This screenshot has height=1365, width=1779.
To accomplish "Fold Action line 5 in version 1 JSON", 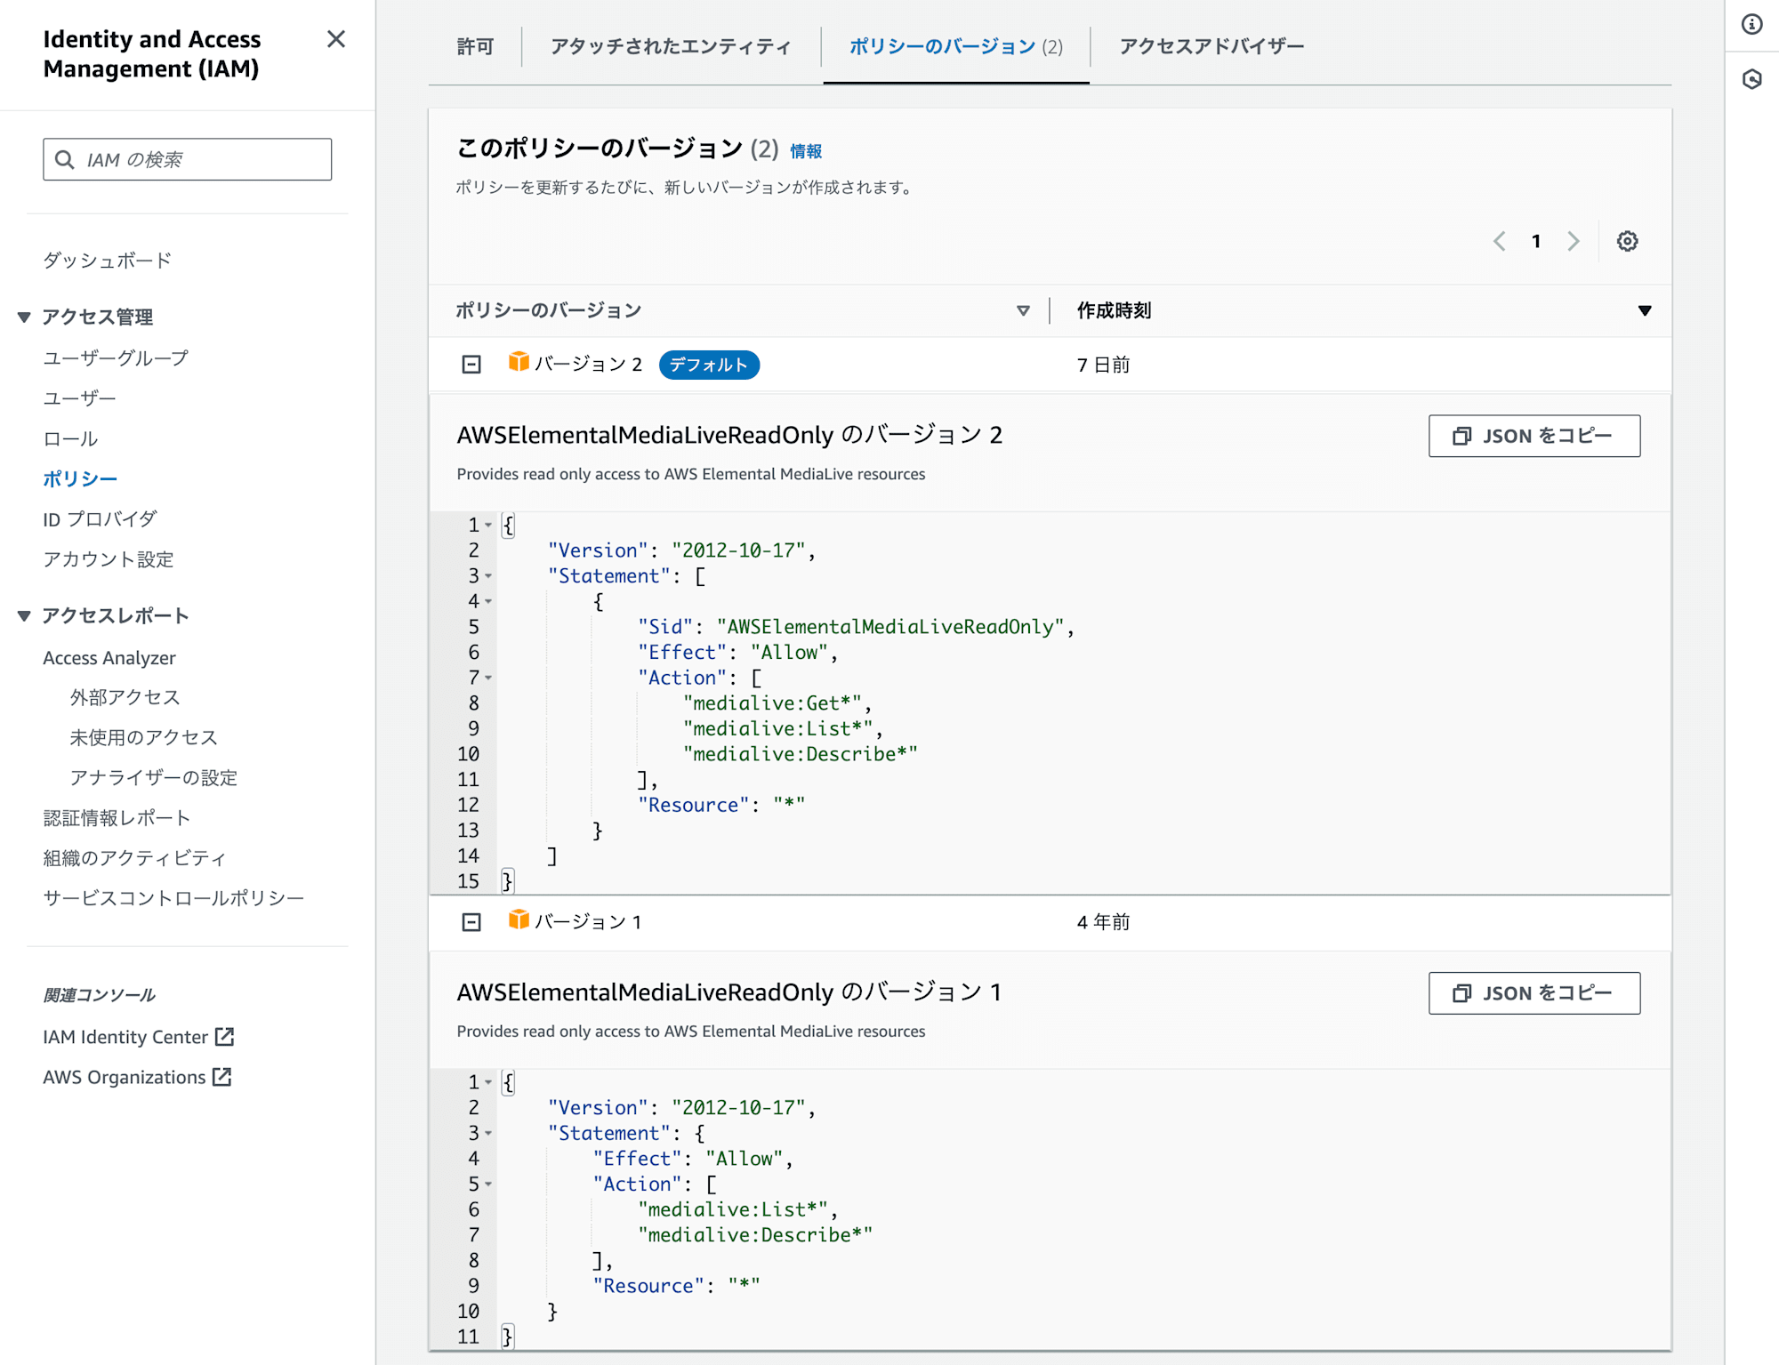I will (x=488, y=1184).
